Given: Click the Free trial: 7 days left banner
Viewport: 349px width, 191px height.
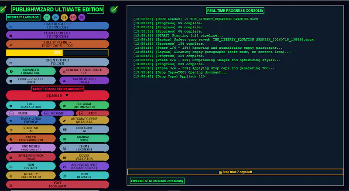Looking at the screenshot, I should point(235,172).
